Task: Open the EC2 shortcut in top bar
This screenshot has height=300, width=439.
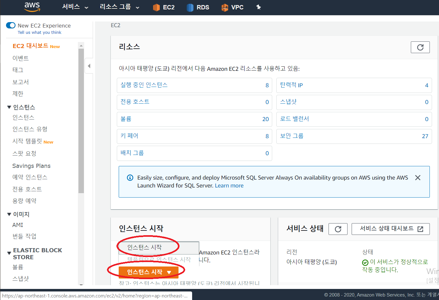Action: click(164, 7)
